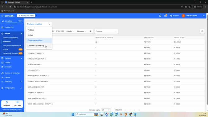The image size is (208, 117).
Task: Click the Inventário sidebar icon
Action: [x=2, y=67]
